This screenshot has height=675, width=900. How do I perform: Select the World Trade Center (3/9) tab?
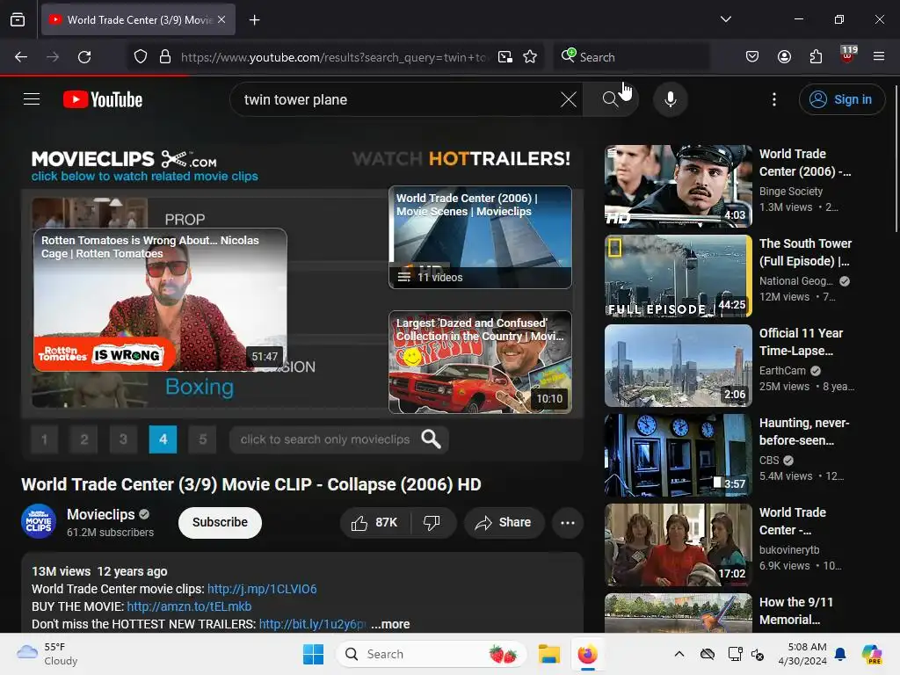click(x=138, y=19)
